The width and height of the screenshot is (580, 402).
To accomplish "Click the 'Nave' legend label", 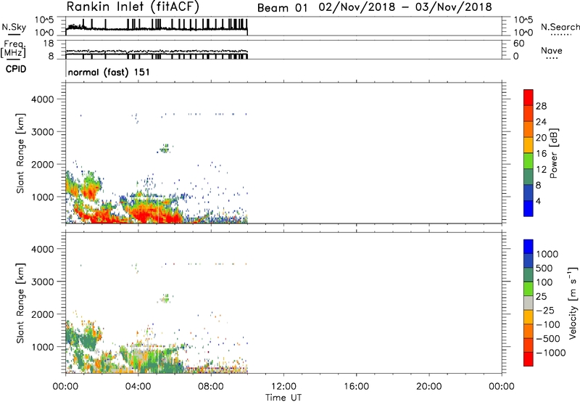I will pos(552,51).
